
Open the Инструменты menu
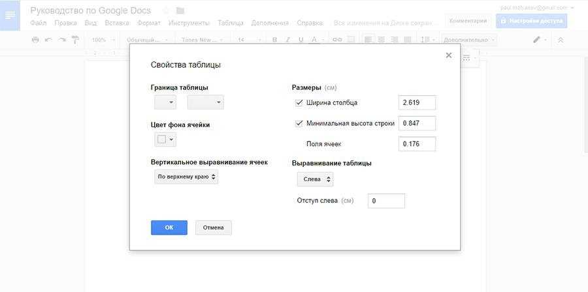point(189,23)
